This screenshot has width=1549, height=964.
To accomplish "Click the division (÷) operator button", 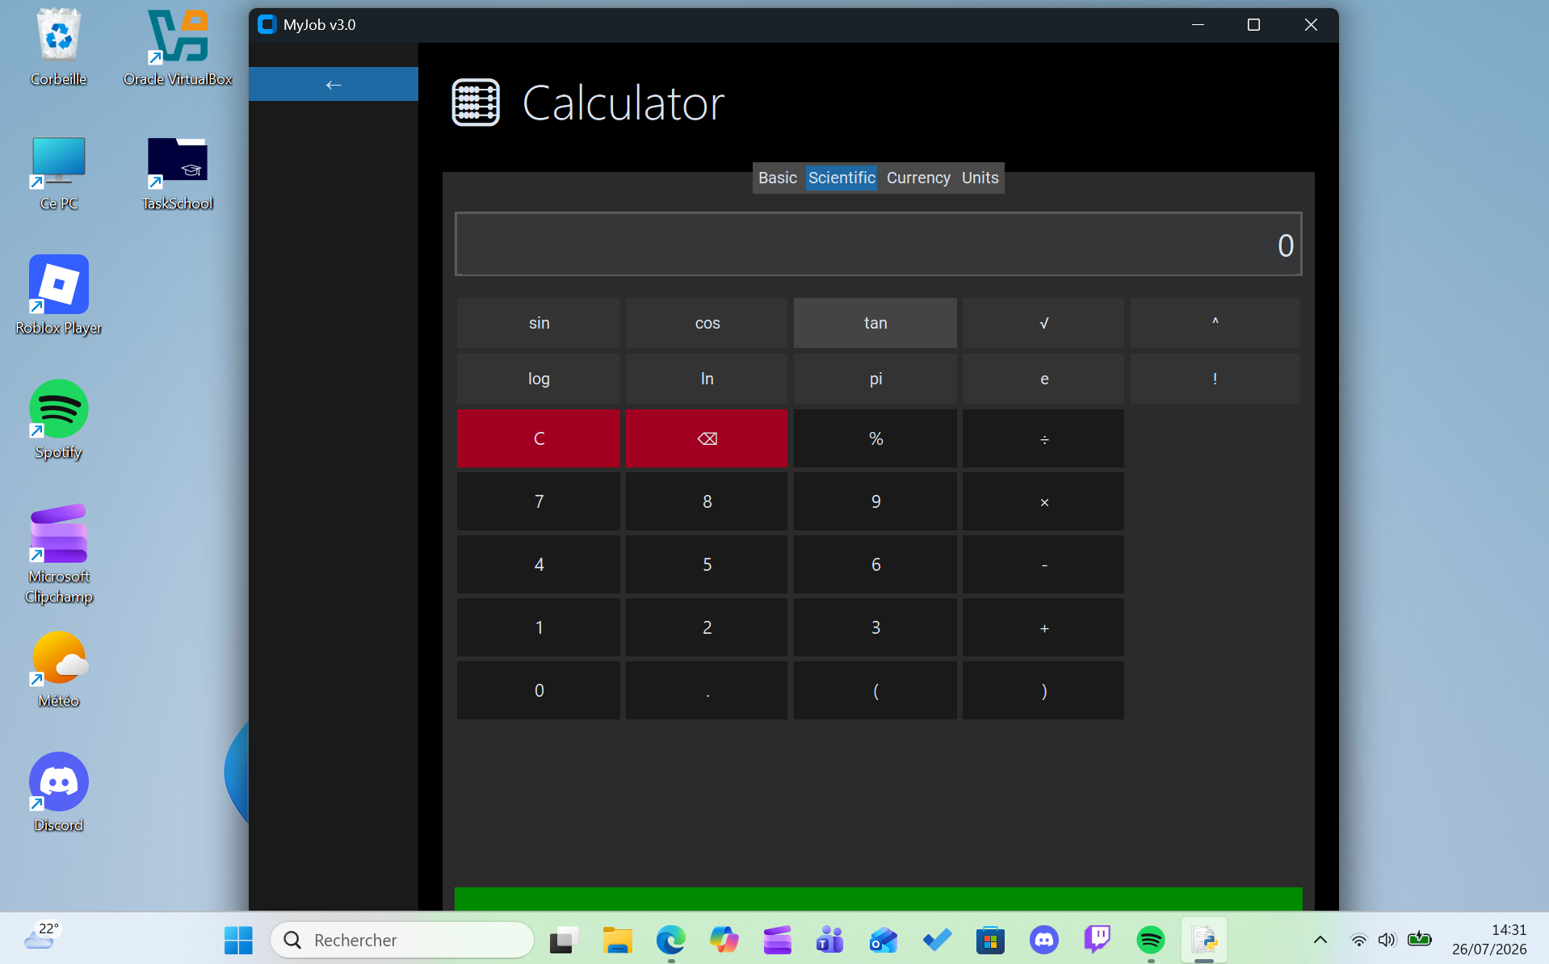I will tap(1043, 438).
